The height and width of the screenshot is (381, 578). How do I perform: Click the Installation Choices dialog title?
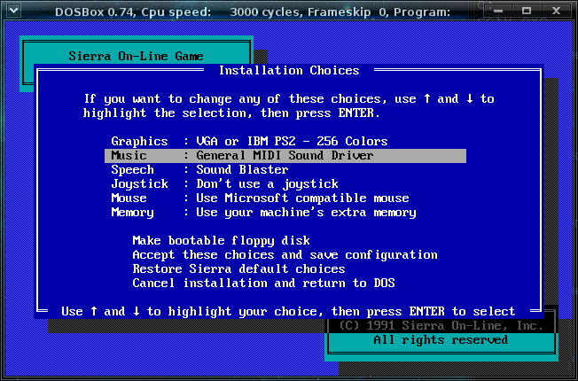coord(289,70)
